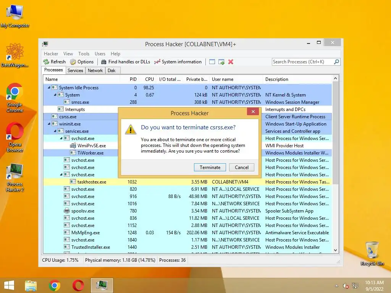Select the smss.exe process row

[x=187, y=102]
